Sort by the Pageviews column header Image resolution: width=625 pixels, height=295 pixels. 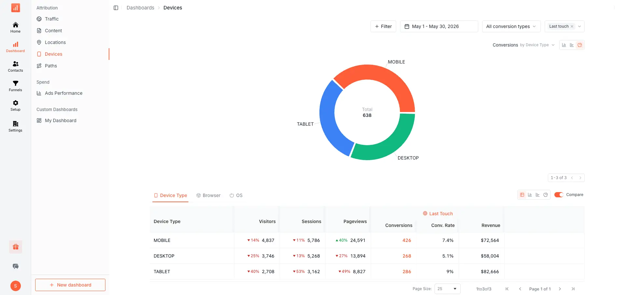[355, 221]
